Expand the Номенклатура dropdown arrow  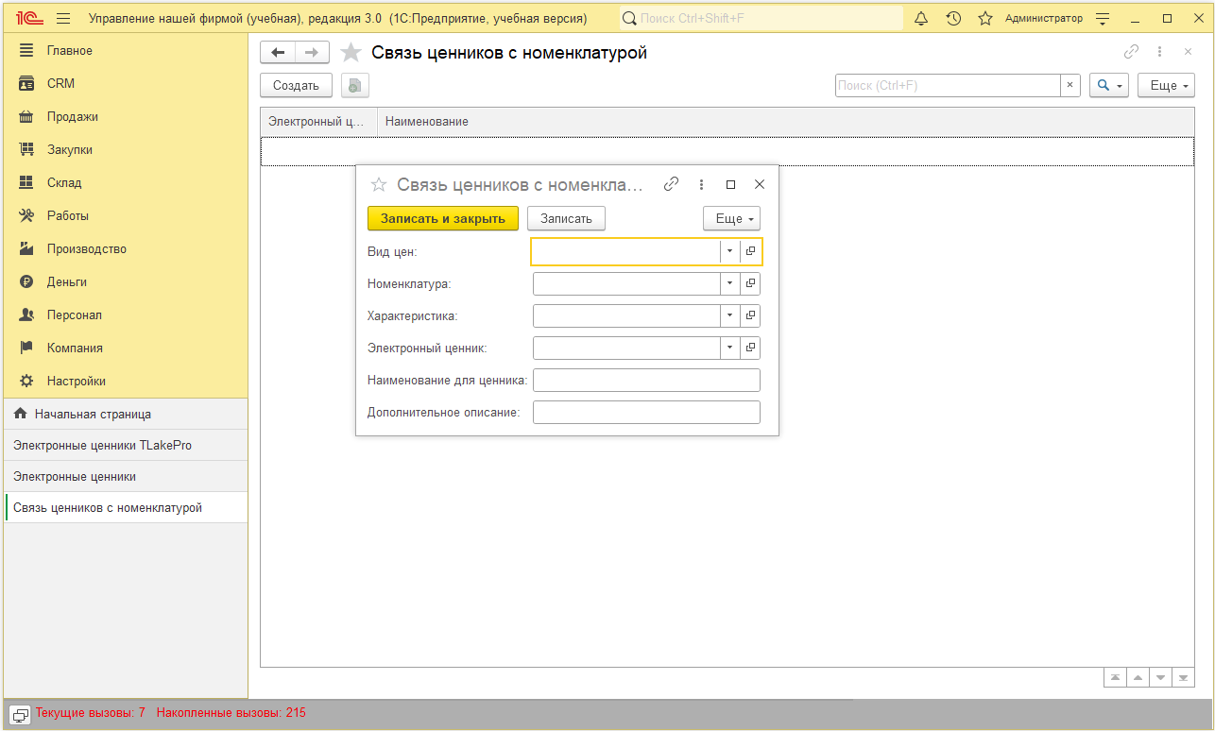coord(729,283)
